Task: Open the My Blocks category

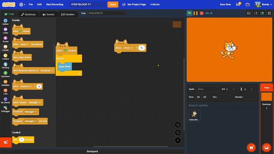Action: coord(6,101)
